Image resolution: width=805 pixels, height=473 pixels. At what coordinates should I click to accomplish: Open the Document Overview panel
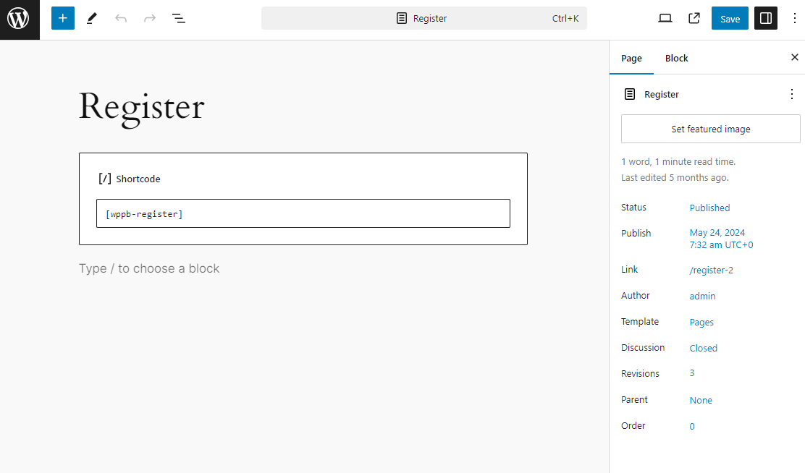click(178, 18)
